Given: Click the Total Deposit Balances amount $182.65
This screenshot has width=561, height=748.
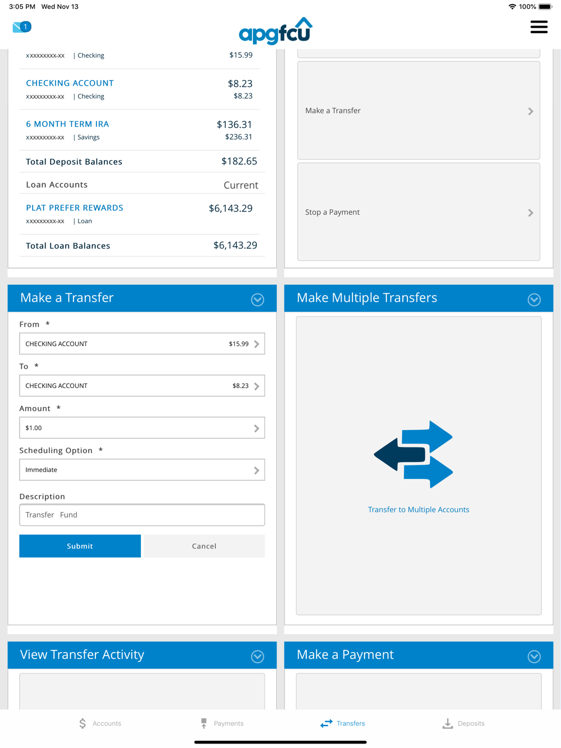Looking at the screenshot, I should [240, 161].
